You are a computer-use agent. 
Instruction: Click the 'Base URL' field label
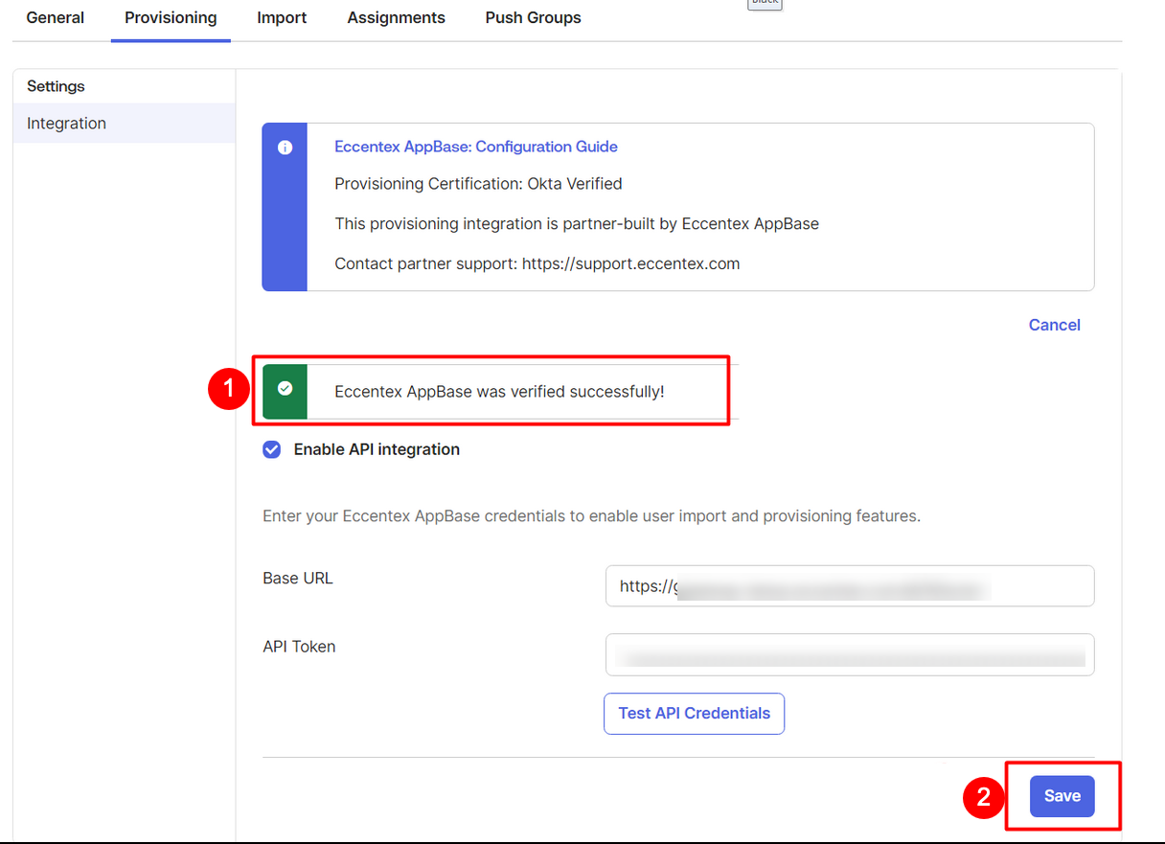(298, 579)
